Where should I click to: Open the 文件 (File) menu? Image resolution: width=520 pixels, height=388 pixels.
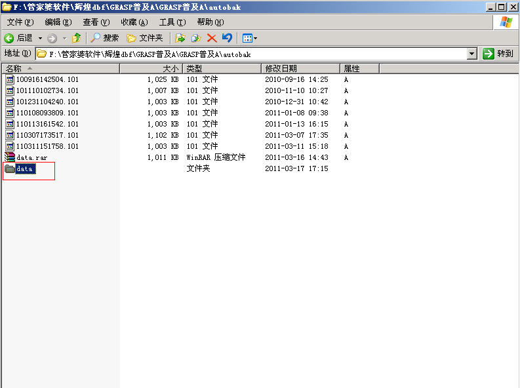[20, 22]
